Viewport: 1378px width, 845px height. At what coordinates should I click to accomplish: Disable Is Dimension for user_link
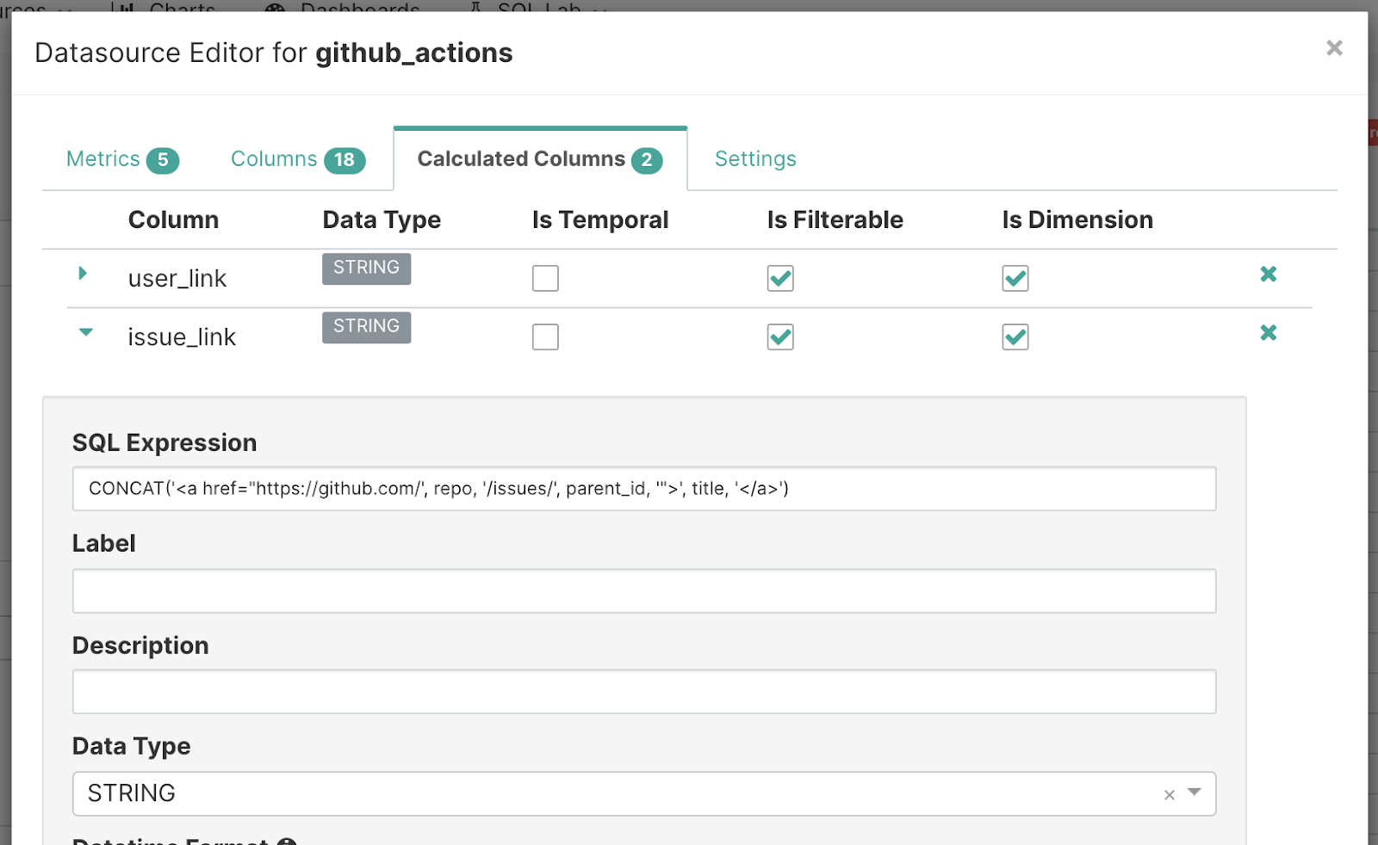tap(1015, 279)
